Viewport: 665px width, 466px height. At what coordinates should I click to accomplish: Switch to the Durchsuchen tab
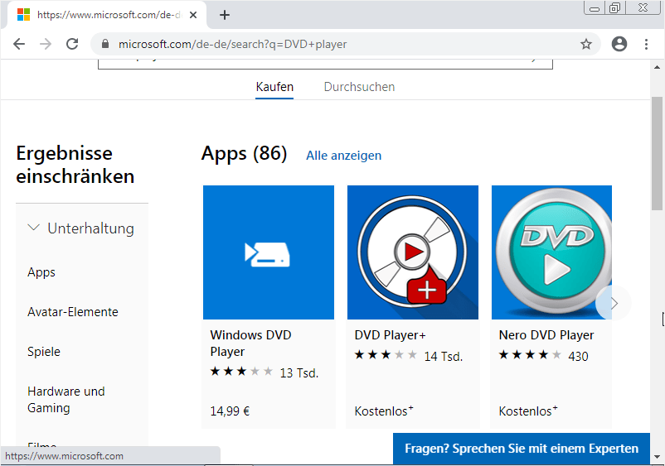pos(359,87)
